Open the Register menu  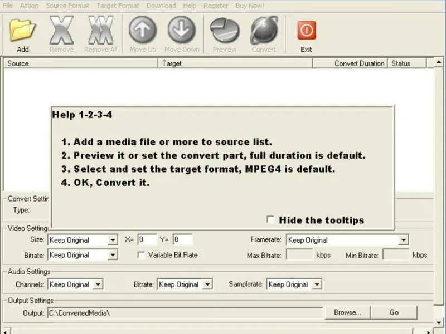[216, 6]
